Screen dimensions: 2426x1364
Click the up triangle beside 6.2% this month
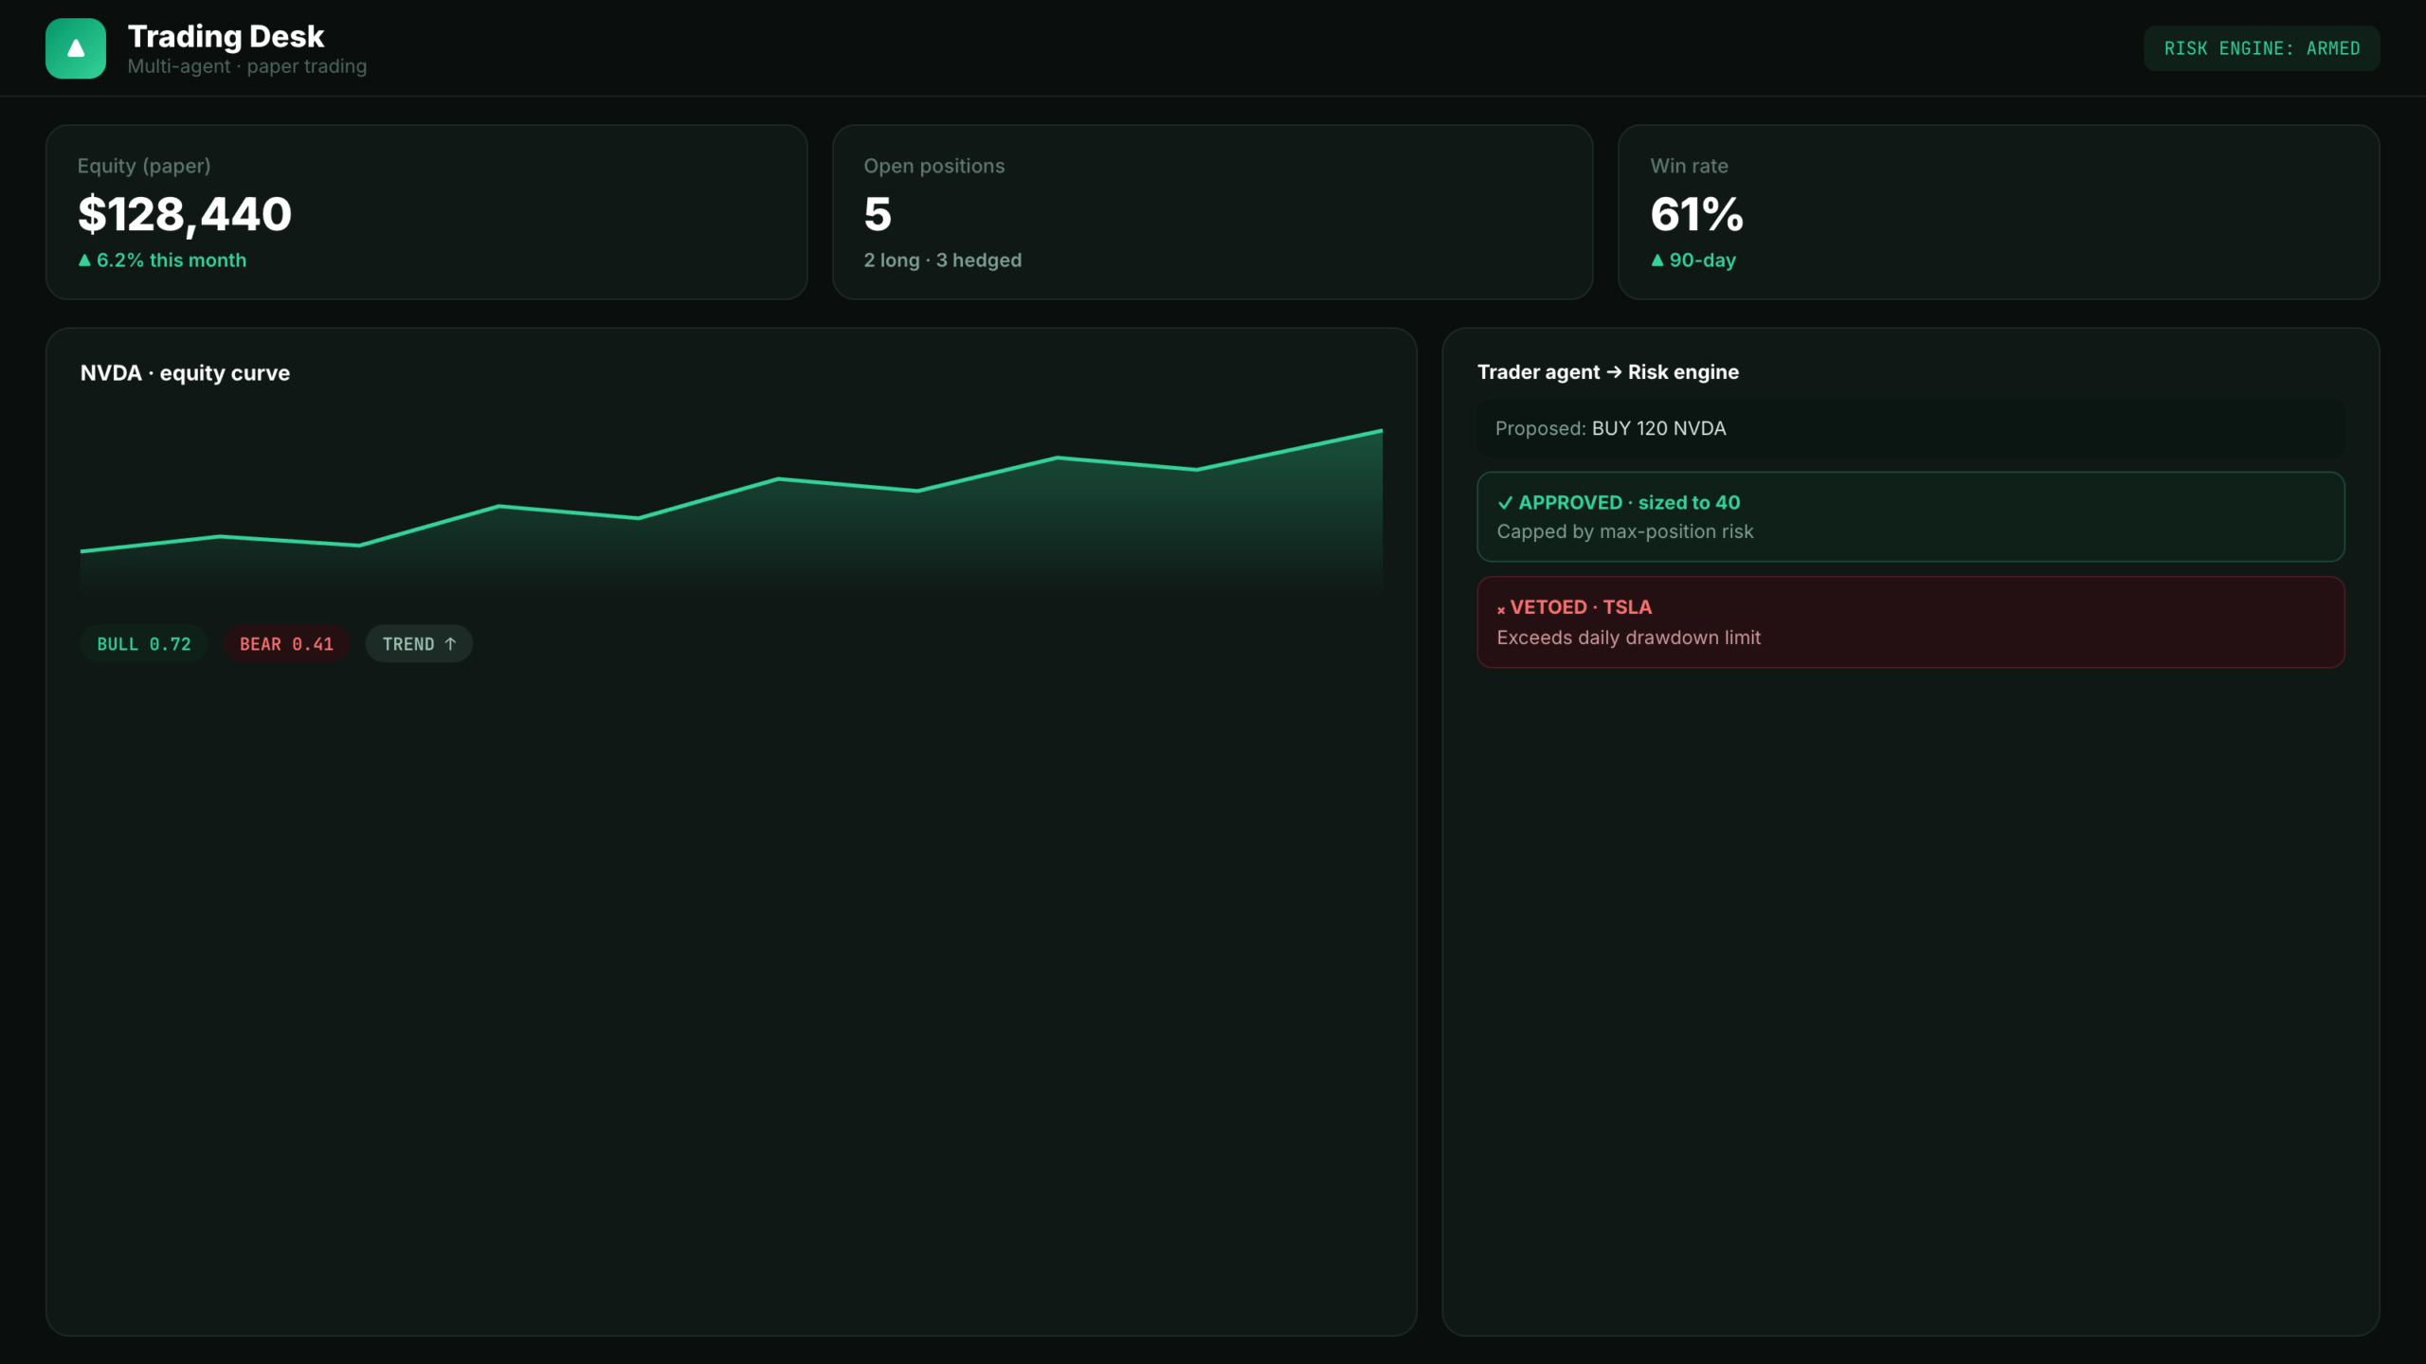[x=84, y=260]
